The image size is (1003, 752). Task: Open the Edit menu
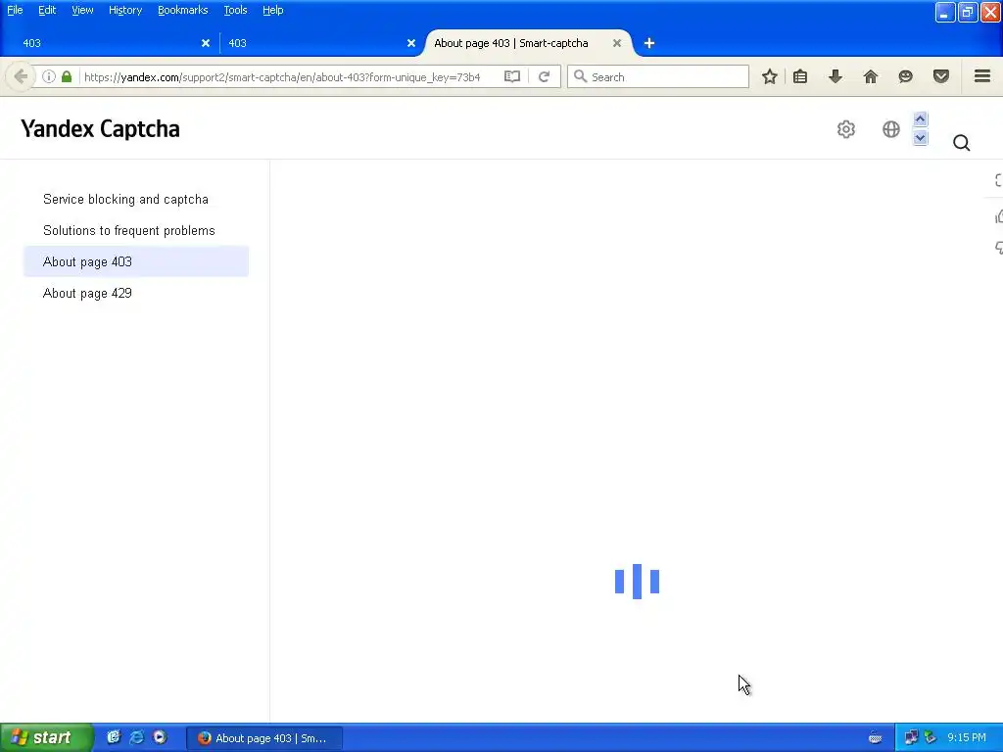pos(47,10)
